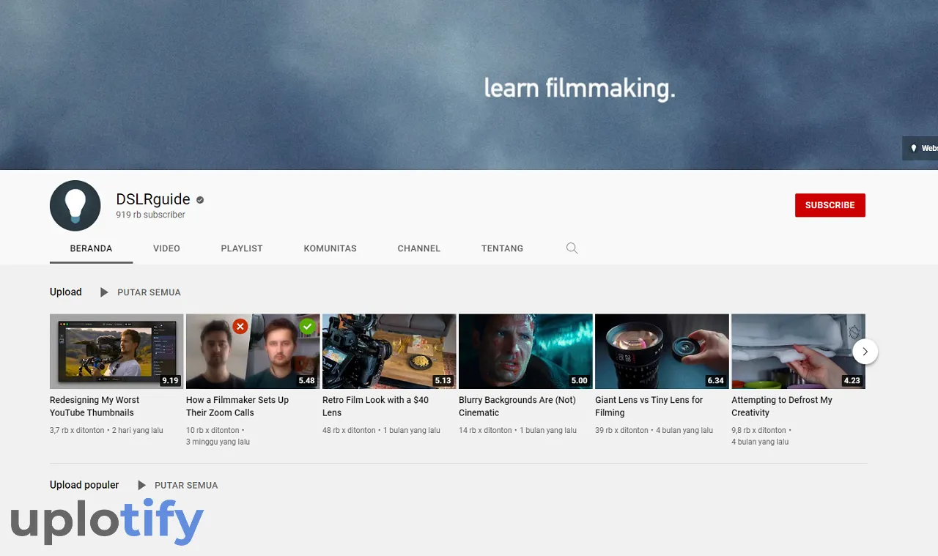The width and height of the screenshot is (938, 556).
Task: Click "3,7 rb x ditonton" view count
Action: pyautogui.click(x=77, y=431)
